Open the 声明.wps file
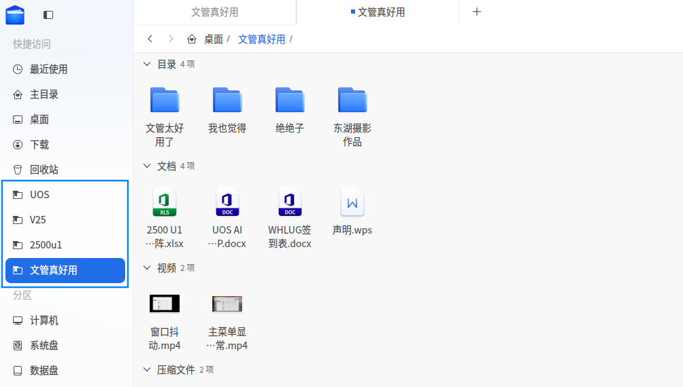This screenshot has width=683, height=387. (352, 202)
